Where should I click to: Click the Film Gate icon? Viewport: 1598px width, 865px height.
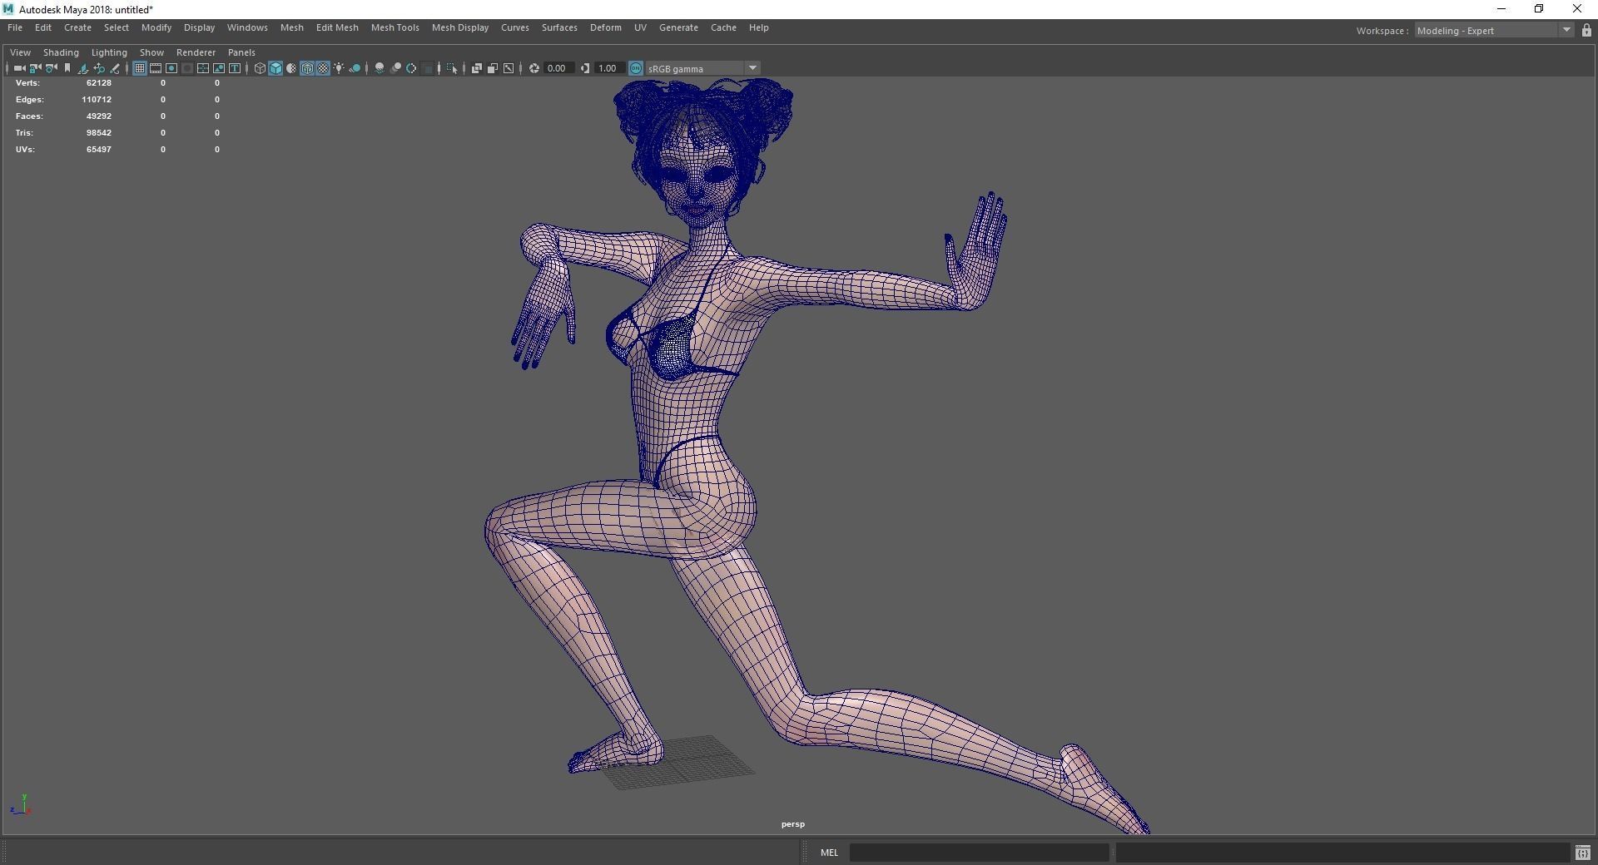pos(156,68)
